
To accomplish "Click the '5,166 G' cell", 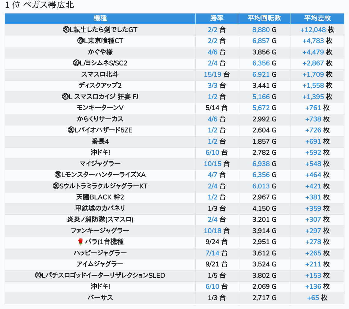I will tap(264, 97).
